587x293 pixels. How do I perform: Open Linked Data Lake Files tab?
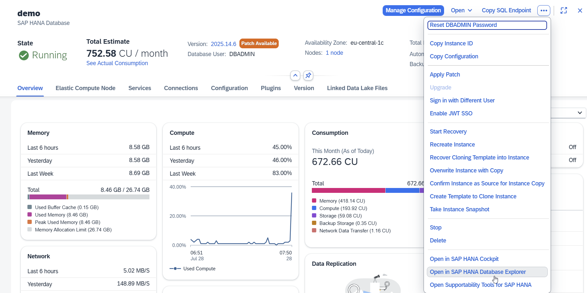point(357,88)
